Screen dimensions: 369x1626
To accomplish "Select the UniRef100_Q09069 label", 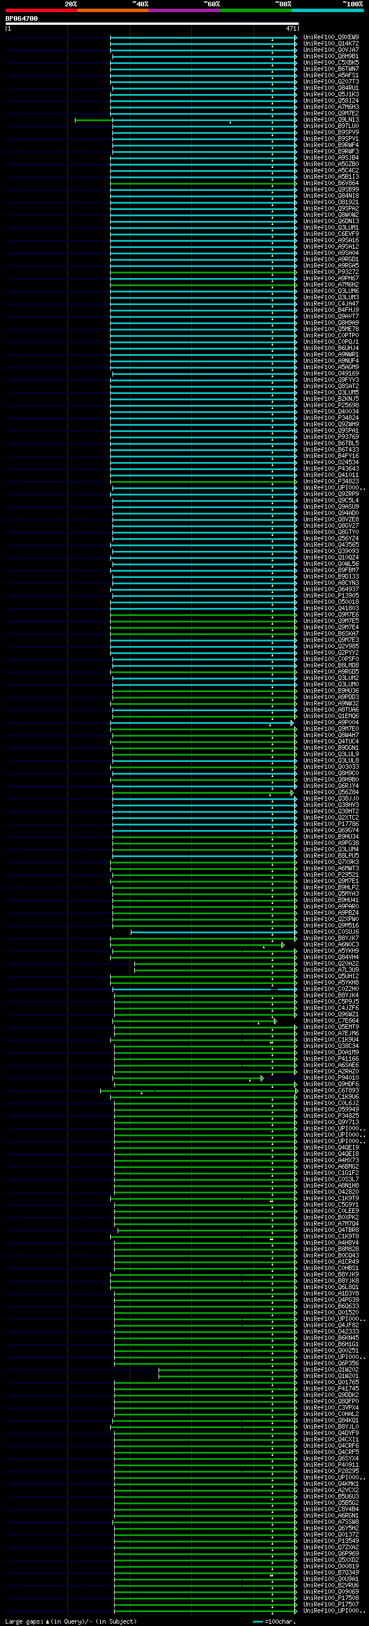I will 331,1593.
